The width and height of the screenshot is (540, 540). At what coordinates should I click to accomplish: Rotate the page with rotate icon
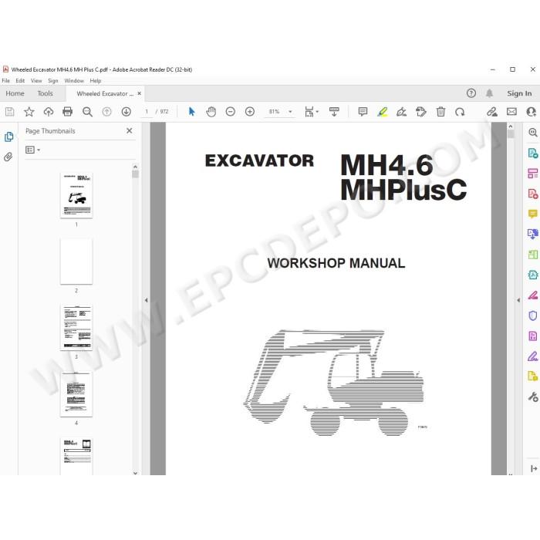click(460, 112)
